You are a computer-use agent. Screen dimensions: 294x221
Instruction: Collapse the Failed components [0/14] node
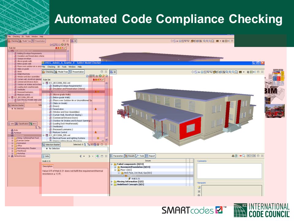(x=111, y=164)
